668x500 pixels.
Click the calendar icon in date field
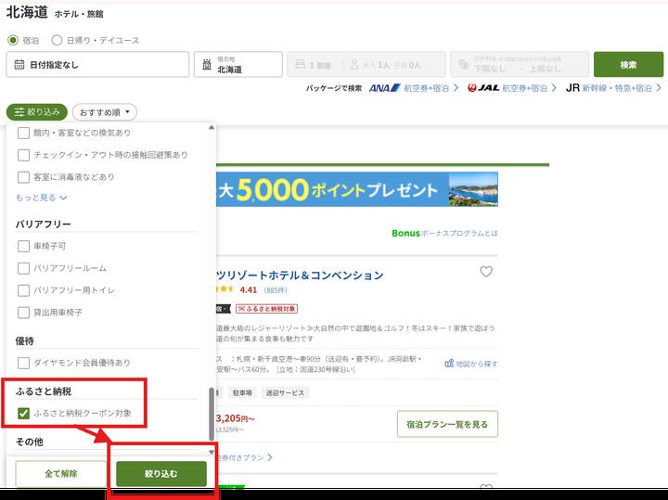pyautogui.click(x=19, y=65)
